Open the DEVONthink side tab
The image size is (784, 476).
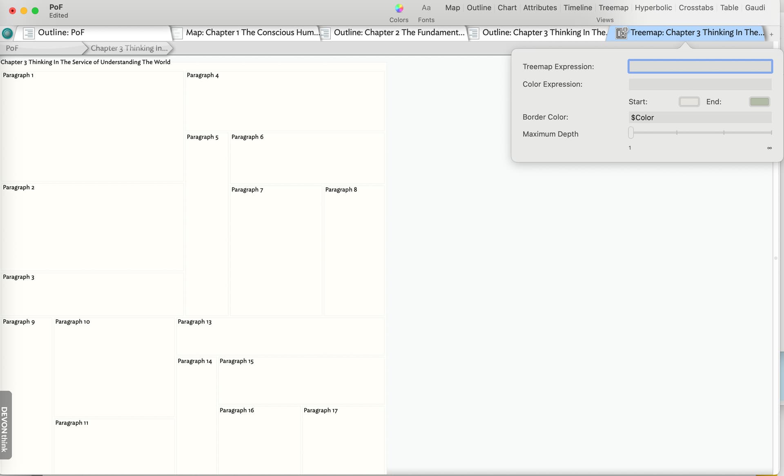click(5, 425)
